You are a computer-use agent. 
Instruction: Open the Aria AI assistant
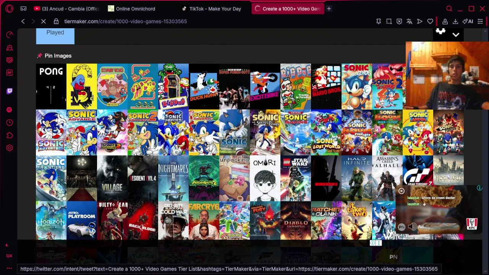coord(468,21)
